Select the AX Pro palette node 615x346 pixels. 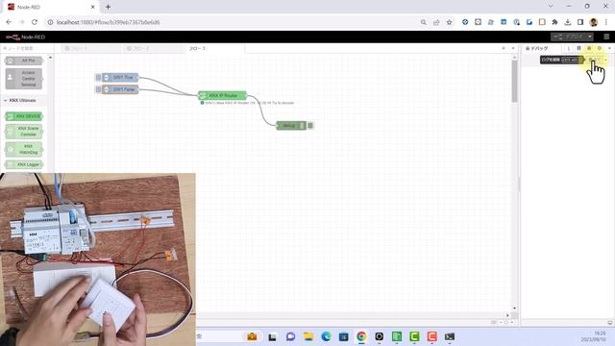[24, 61]
